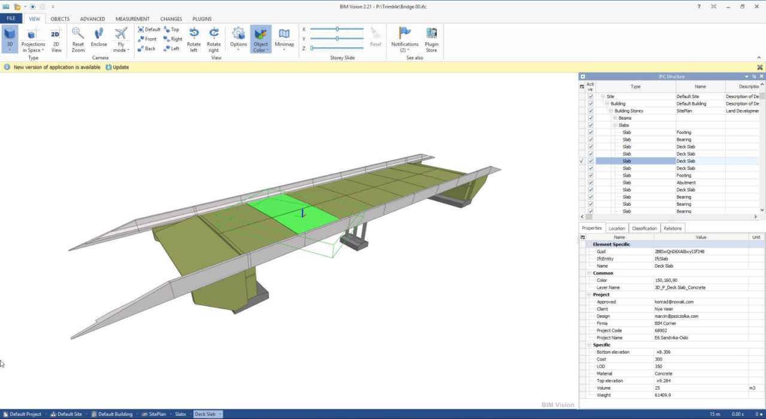Image resolution: width=766 pixels, height=419 pixels.
Task: Toggle the Abutment slab active checkbox
Action: coord(591,183)
